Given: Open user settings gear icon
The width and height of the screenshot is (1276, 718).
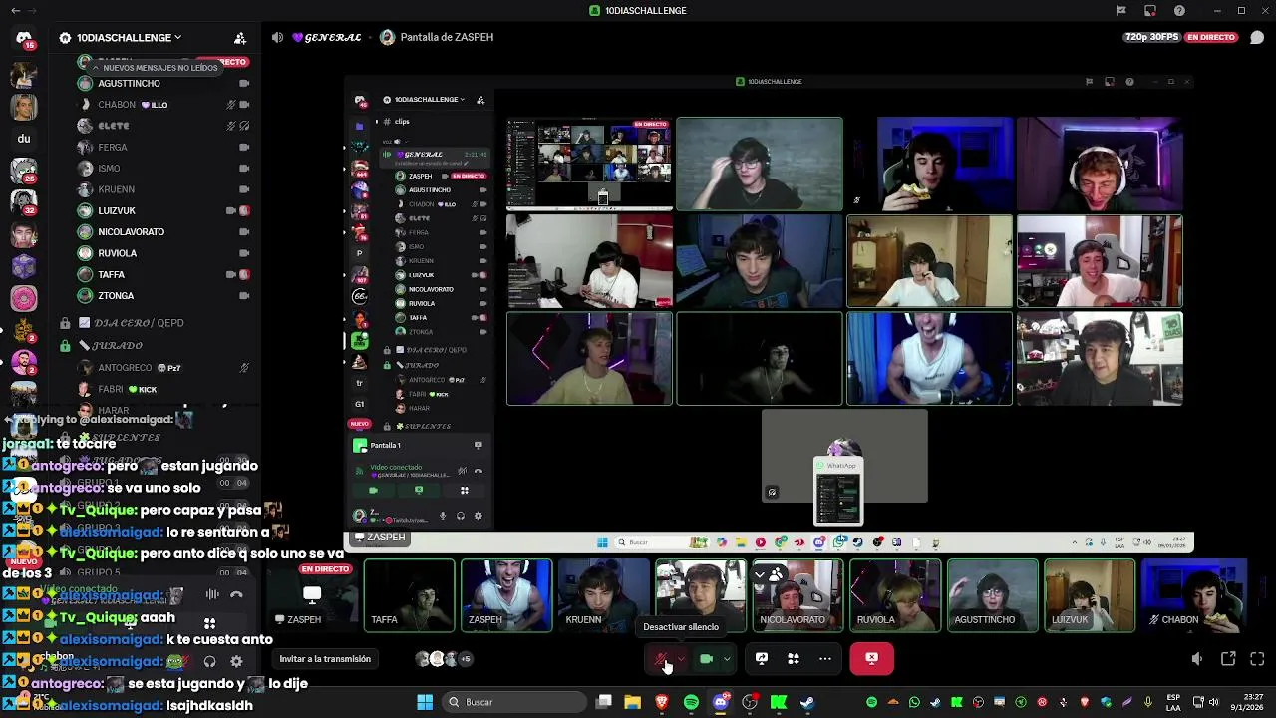Looking at the screenshot, I should [236, 661].
